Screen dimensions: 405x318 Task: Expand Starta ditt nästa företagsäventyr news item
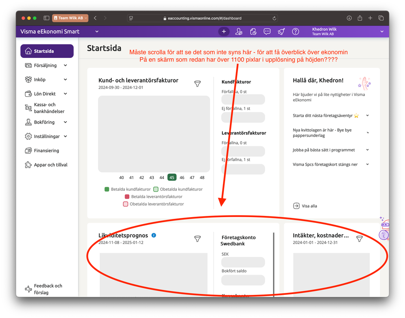331,115
